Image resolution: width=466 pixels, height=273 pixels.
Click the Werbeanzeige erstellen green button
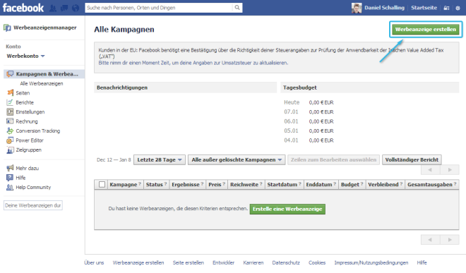[426, 30]
